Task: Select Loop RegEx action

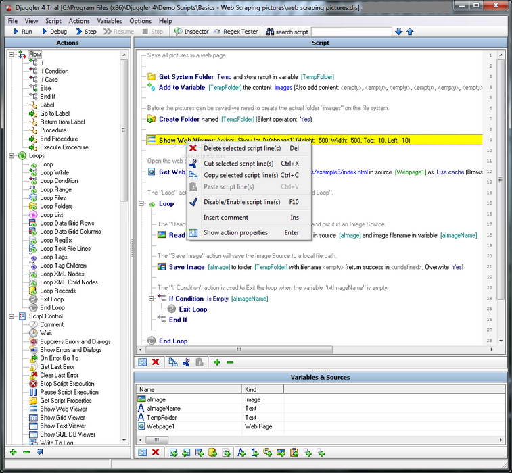Action: point(56,240)
